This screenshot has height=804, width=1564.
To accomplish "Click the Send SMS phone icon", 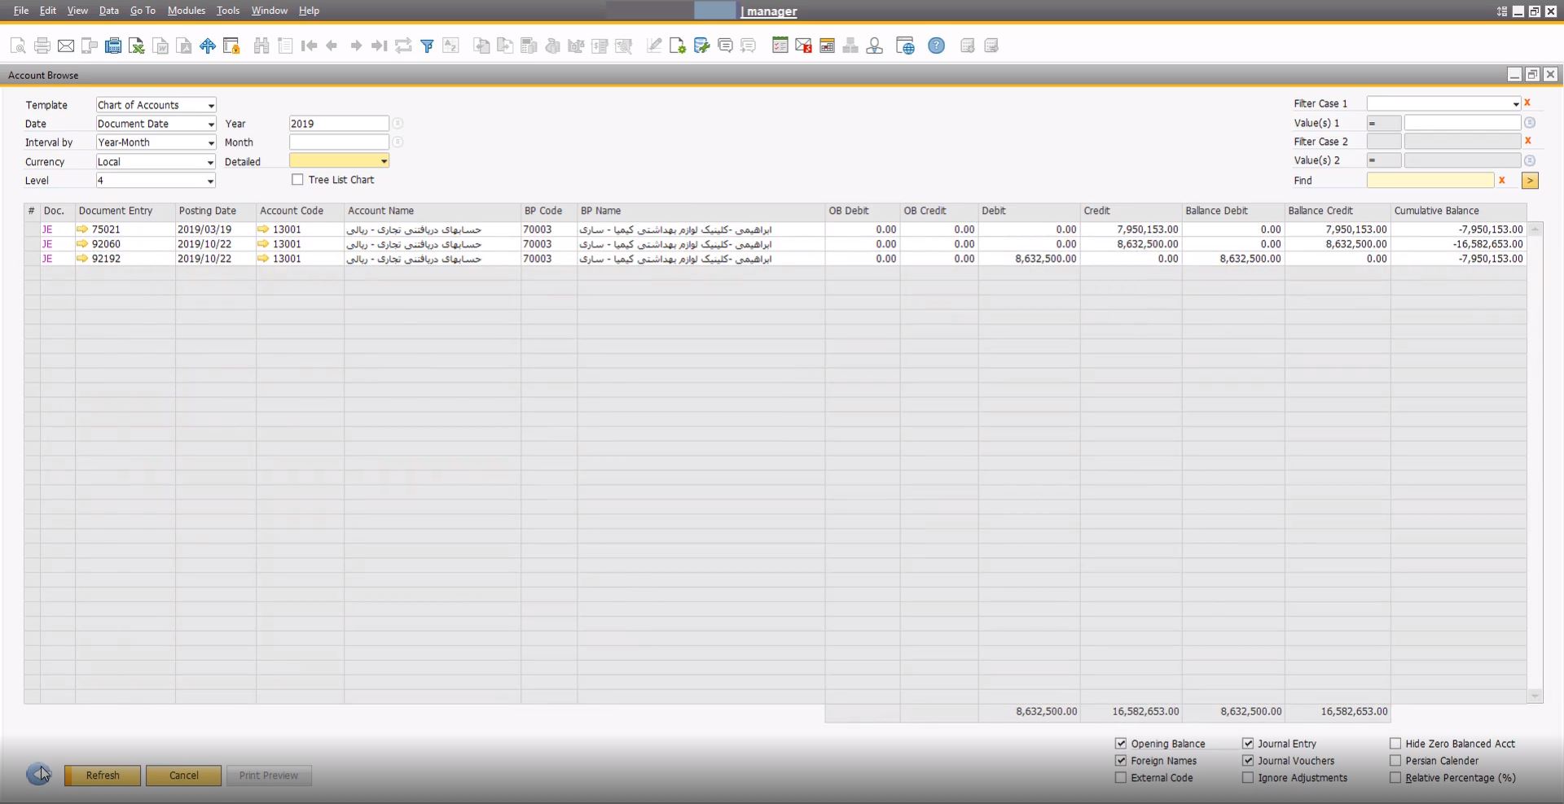I will pyautogui.click(x=90, y=46).
